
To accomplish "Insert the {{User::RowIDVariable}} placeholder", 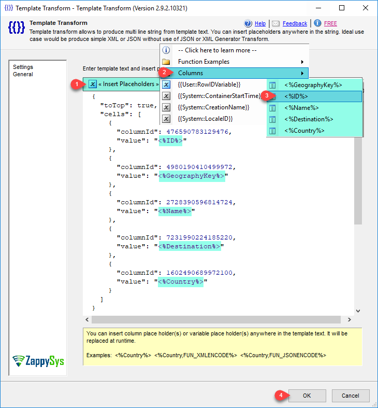I will (x=209, y=85).
